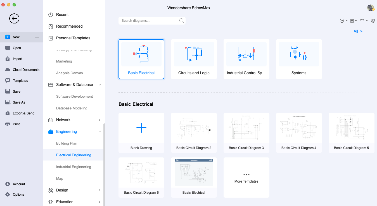Click the Education graduation cap icon
The height and width of the screenshot is (206, 377).
(x=51, y=202)
